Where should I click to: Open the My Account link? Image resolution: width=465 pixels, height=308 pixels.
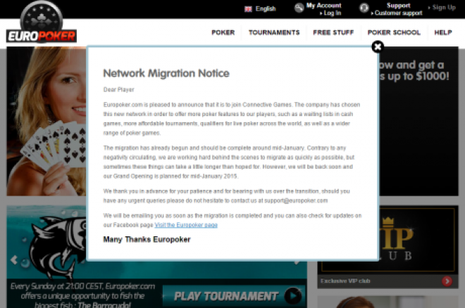coord(323,6)
